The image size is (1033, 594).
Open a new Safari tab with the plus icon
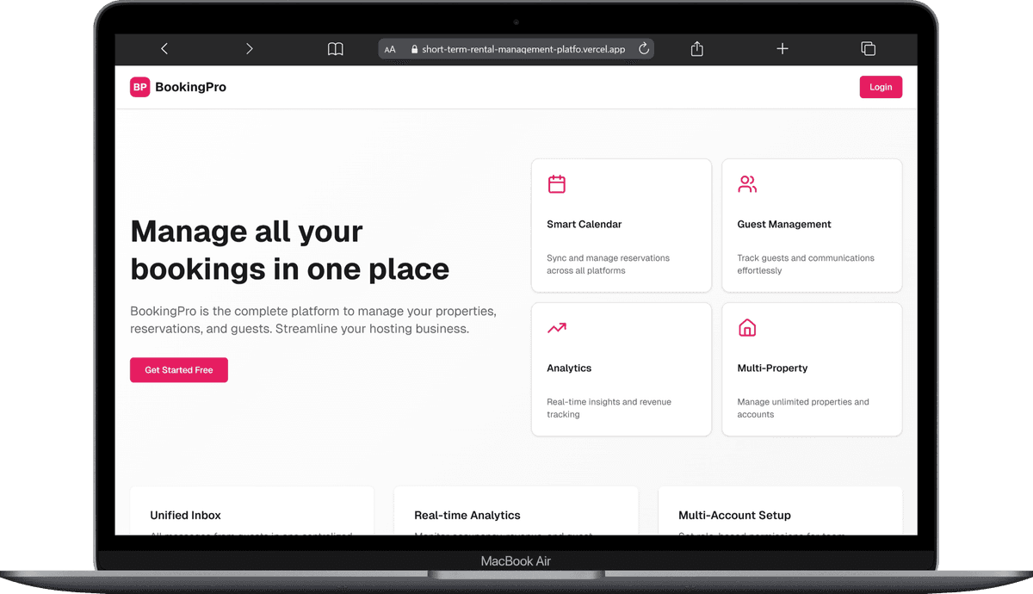tap(782, 49)
